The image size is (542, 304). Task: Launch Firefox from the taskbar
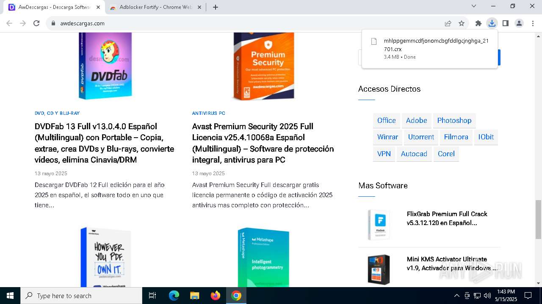[216, 296]
